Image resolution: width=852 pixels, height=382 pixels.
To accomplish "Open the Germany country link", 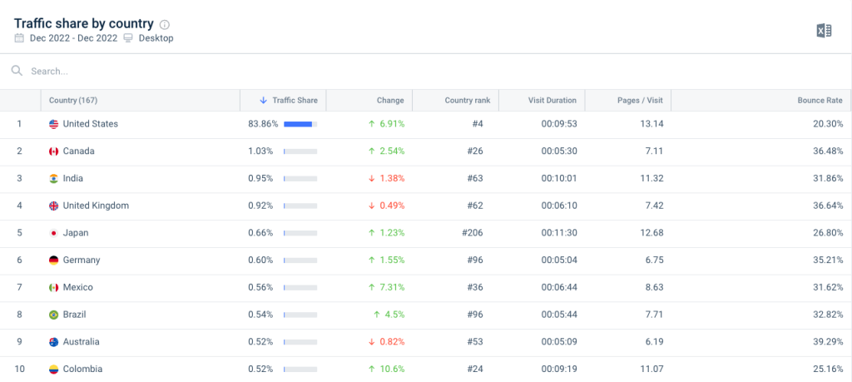I will point(82,260).
